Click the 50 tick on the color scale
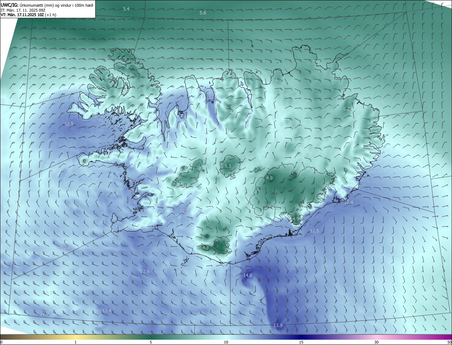This screenshot has height=345, width=452. [449, 342]
